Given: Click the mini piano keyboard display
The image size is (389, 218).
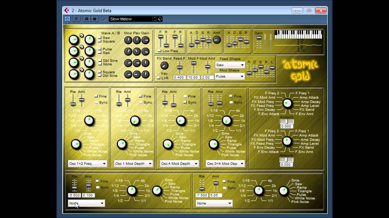Looking at the screenshot, I should coord(298,34).
